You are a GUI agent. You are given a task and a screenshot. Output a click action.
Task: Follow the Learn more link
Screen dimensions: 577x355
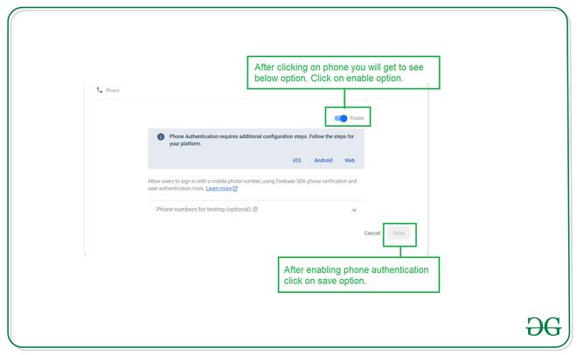click(219, 189)
